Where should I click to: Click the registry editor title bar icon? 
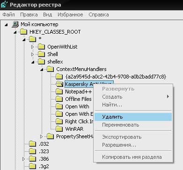(4, 5)
